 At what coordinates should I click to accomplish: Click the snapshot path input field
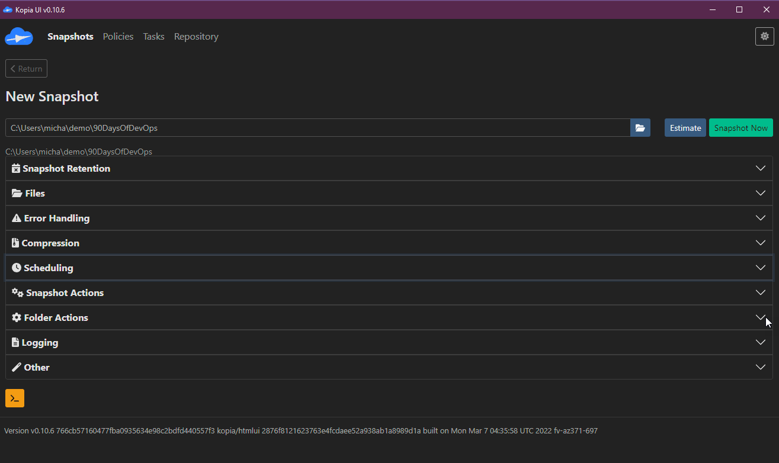click(318, 128)
